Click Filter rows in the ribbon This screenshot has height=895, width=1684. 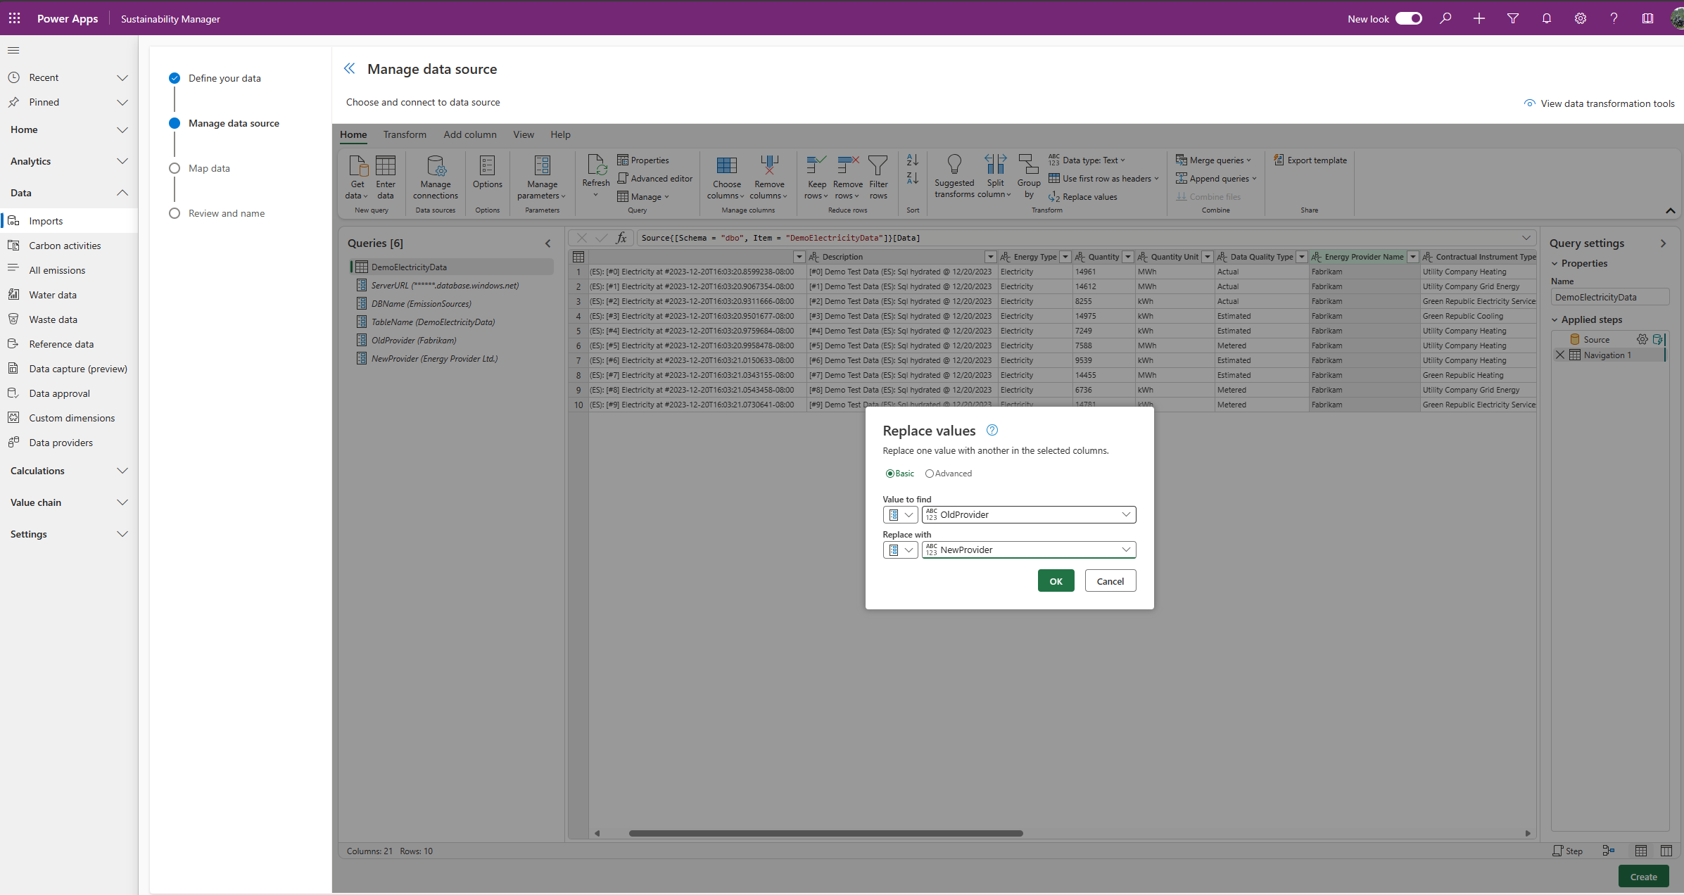[x=878, y=177]
